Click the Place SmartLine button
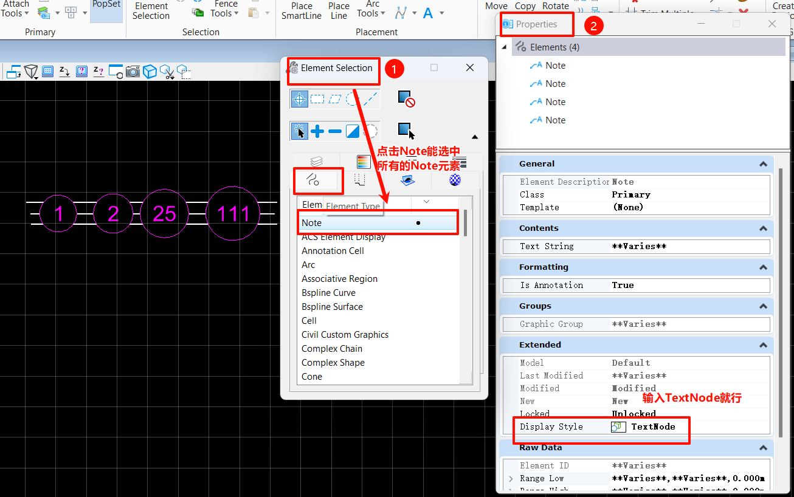 tap(302, 11)
